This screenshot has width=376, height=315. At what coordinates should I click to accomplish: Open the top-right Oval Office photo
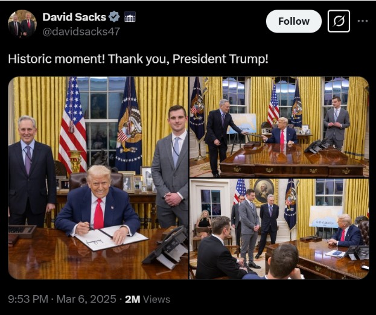[x=279, y=127]
